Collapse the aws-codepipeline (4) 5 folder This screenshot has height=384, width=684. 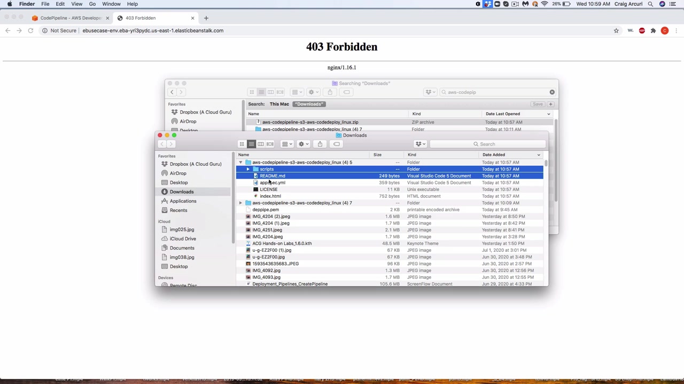coord(240,162)
